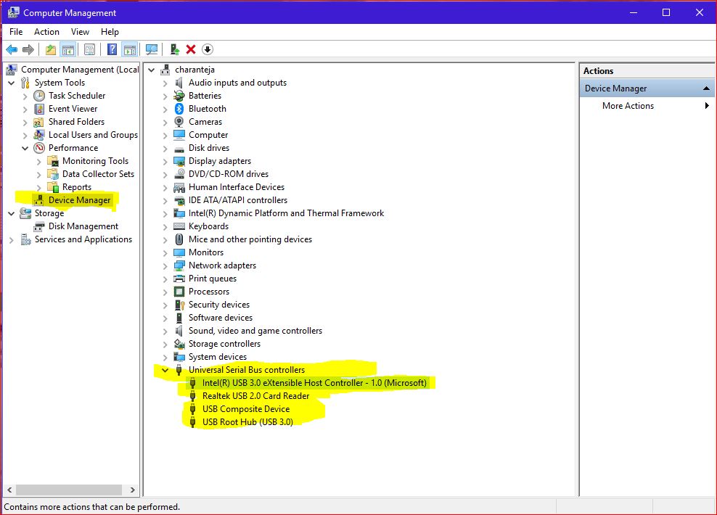717x515 pixels.
Task: Expand the Disk drives node
Action: pos(165,148)
